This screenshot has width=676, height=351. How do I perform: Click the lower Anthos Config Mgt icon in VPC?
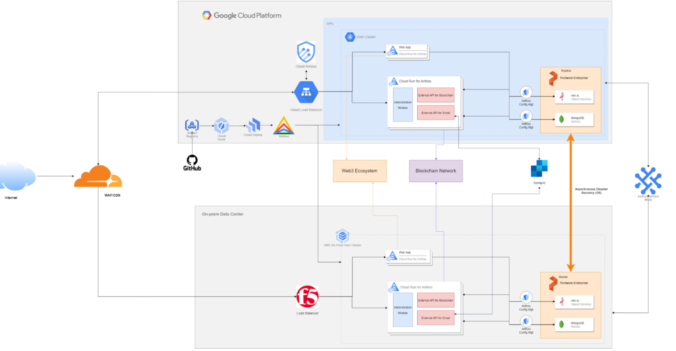click(526, 116)
